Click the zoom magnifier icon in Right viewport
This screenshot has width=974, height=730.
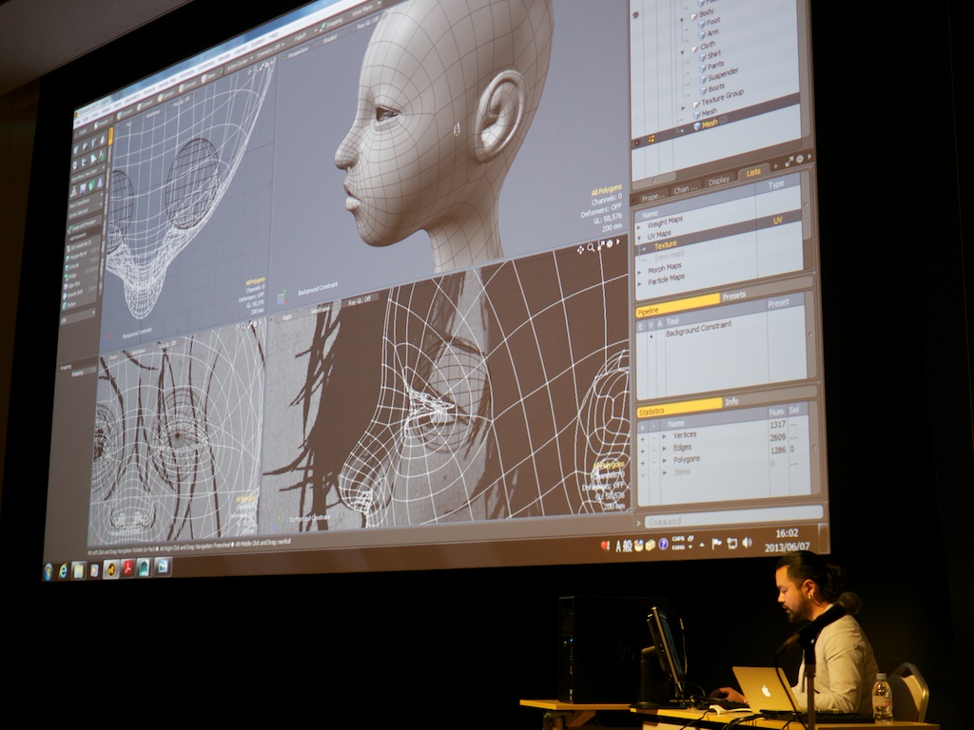[591, 248]
